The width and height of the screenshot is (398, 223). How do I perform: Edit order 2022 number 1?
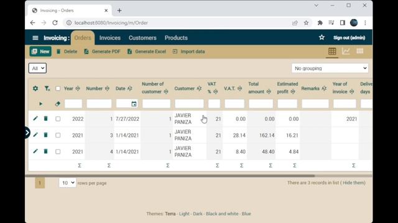35,118
